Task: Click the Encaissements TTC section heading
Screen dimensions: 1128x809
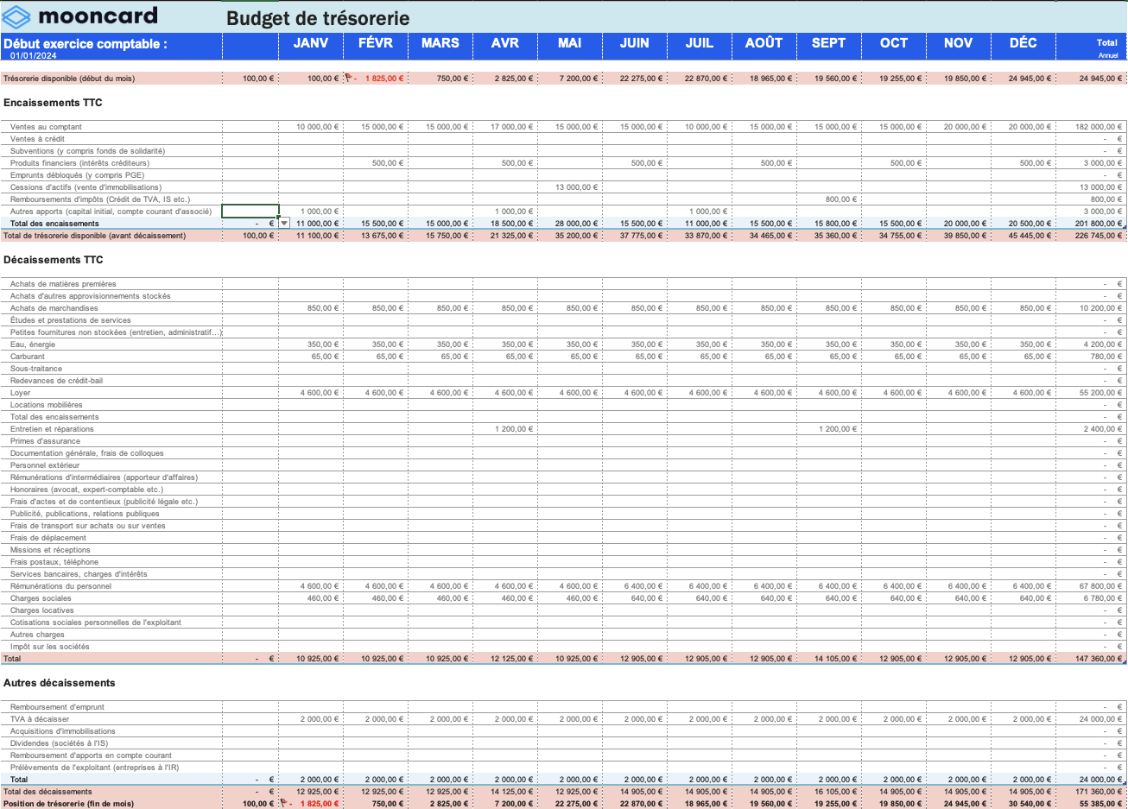Action: click(53, 103)
